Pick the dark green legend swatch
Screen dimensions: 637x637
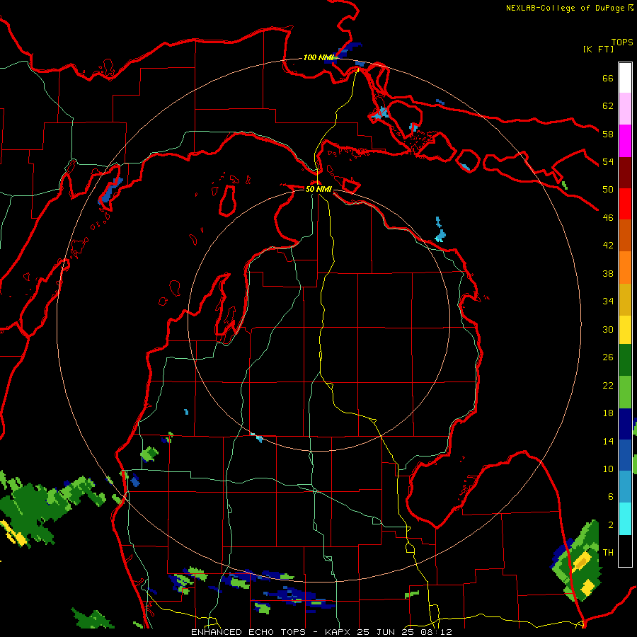pos(625,360)
